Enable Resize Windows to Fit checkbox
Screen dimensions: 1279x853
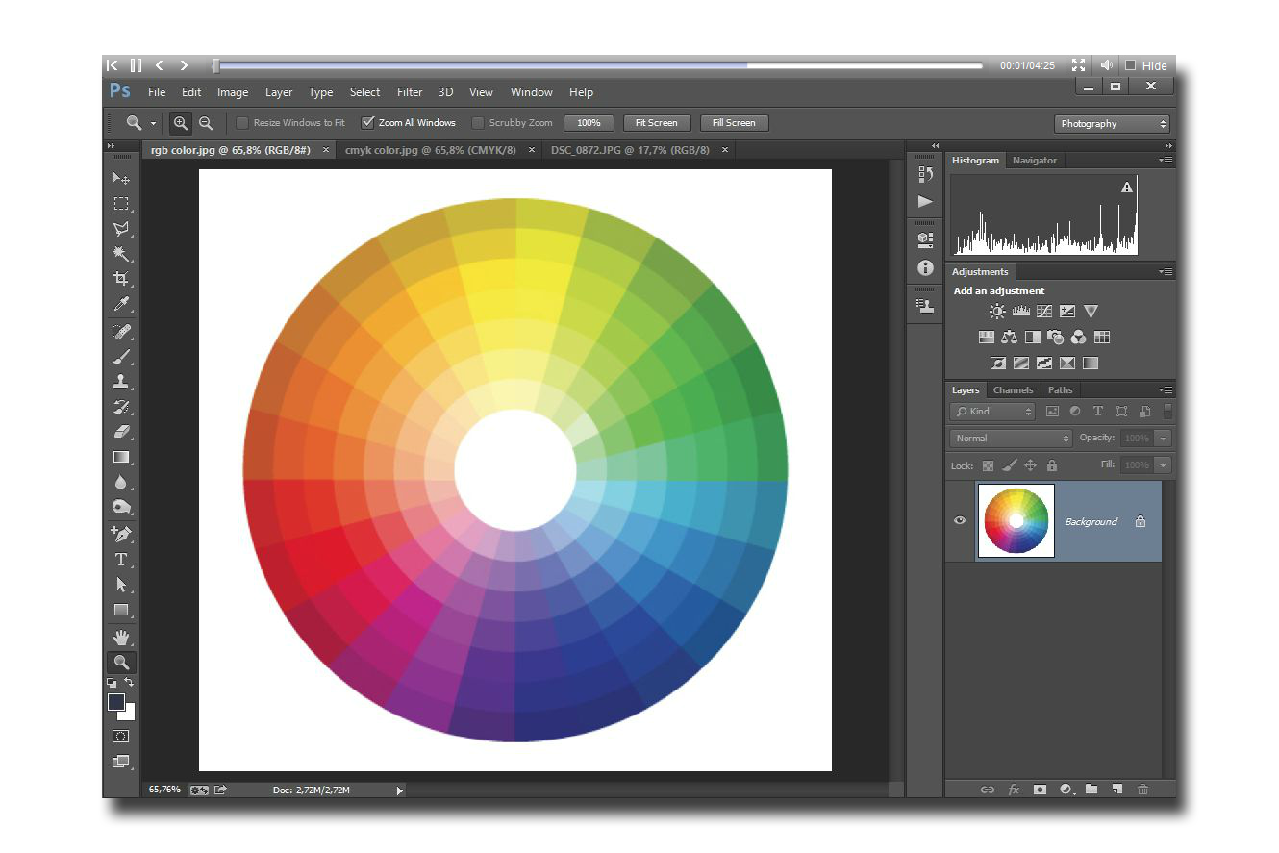point(242,123)
